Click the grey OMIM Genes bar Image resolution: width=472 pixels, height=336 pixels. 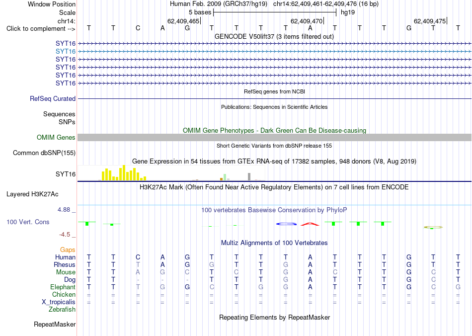point(274,137)
